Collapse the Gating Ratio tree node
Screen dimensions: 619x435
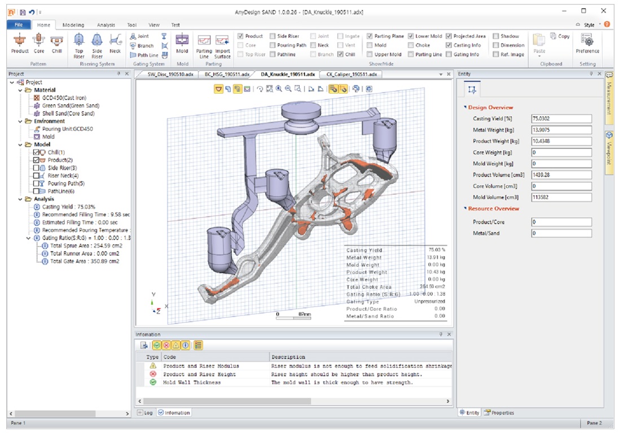coord(28,238)
